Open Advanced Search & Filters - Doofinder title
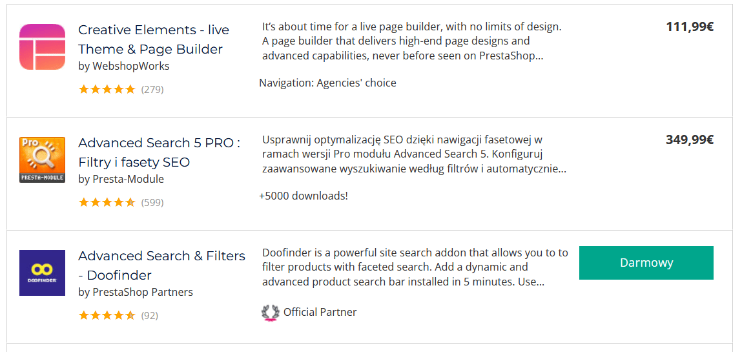 coord(162,265)
